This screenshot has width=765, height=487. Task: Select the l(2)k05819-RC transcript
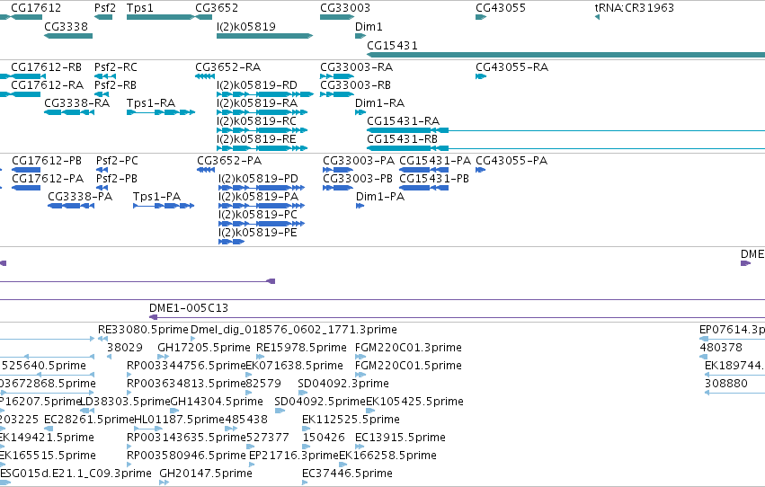pyautogui.click(x=262, y=130)
